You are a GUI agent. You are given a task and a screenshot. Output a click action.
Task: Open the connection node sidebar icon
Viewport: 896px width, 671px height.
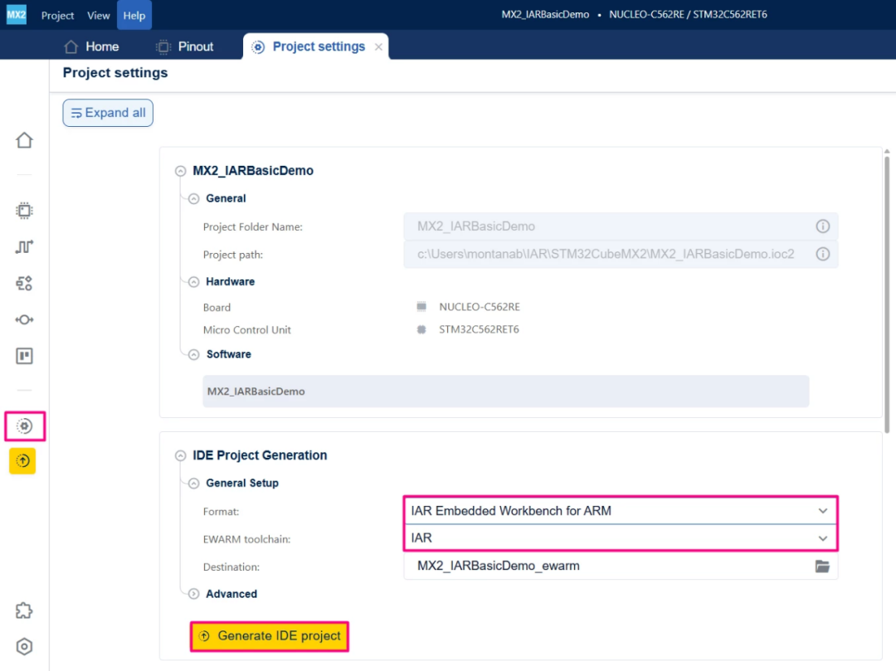[24, 320]
